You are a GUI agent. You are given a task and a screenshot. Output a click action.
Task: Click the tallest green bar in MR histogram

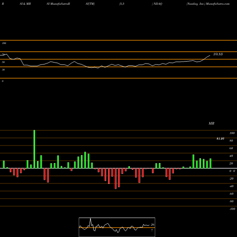34,149
